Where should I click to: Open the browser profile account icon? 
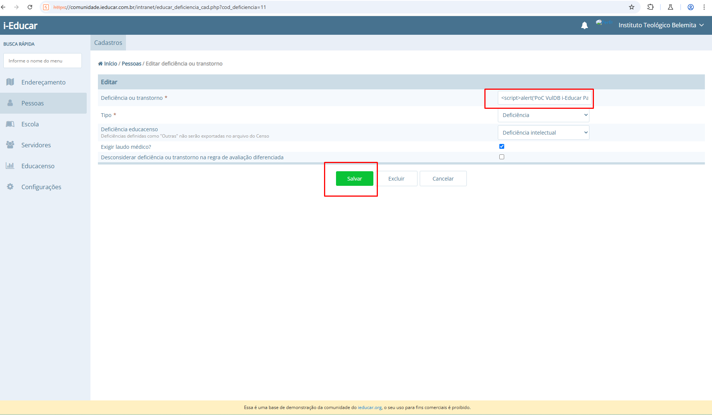(x=691, y=7)
